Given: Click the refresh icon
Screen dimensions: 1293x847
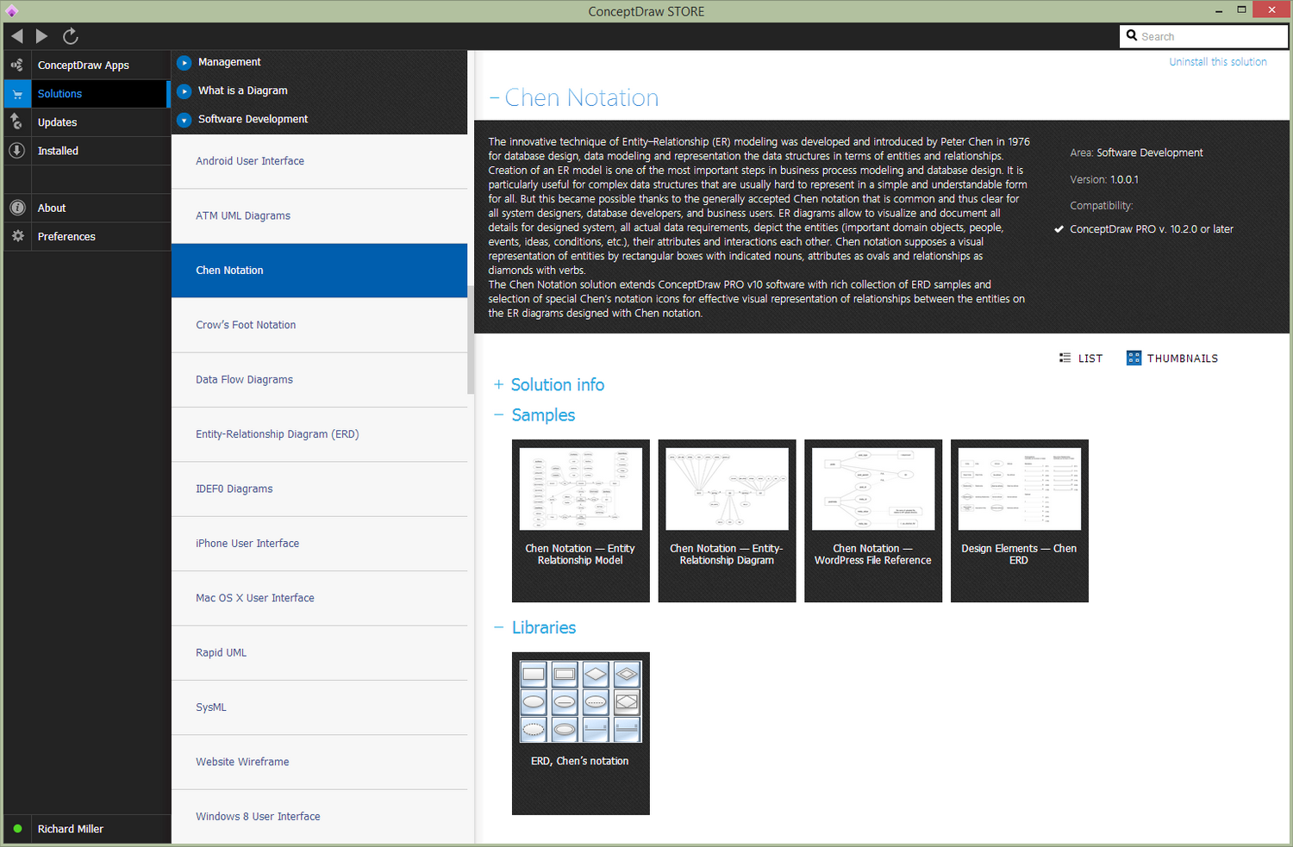Looking at the screenshot, I should click(x=71, y=36).
